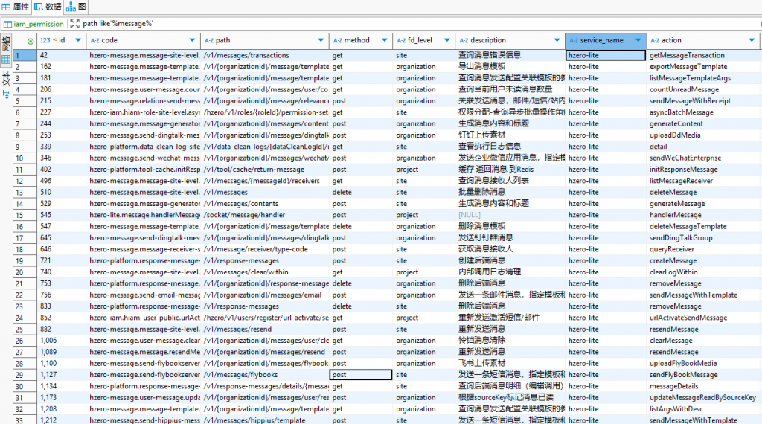
Task: Open the path column sort dropdown
Action: tap(321, 40)
